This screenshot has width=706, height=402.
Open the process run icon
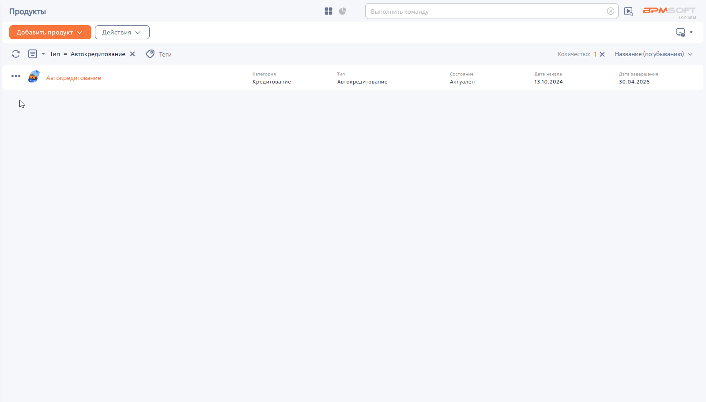[629, 11]
